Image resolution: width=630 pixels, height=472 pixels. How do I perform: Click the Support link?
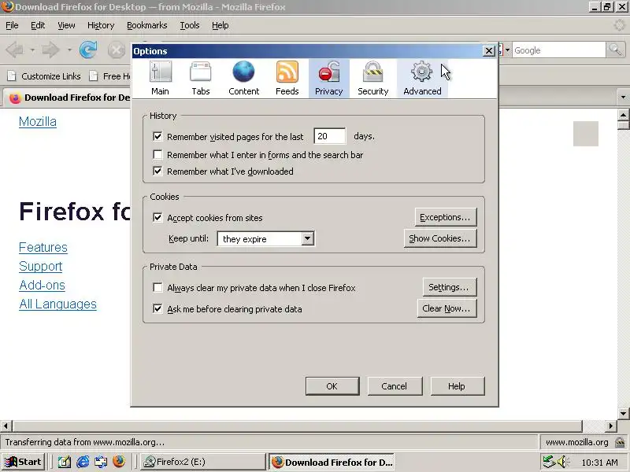[41, 266]
